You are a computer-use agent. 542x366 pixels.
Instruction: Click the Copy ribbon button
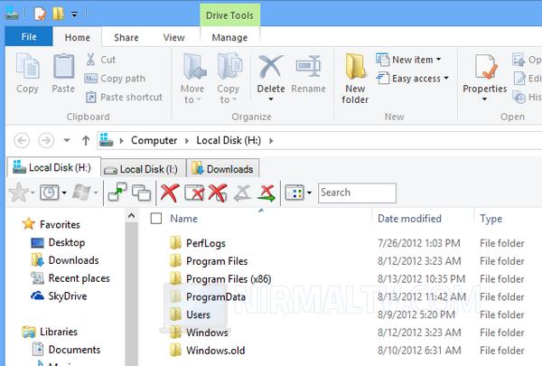28,73
